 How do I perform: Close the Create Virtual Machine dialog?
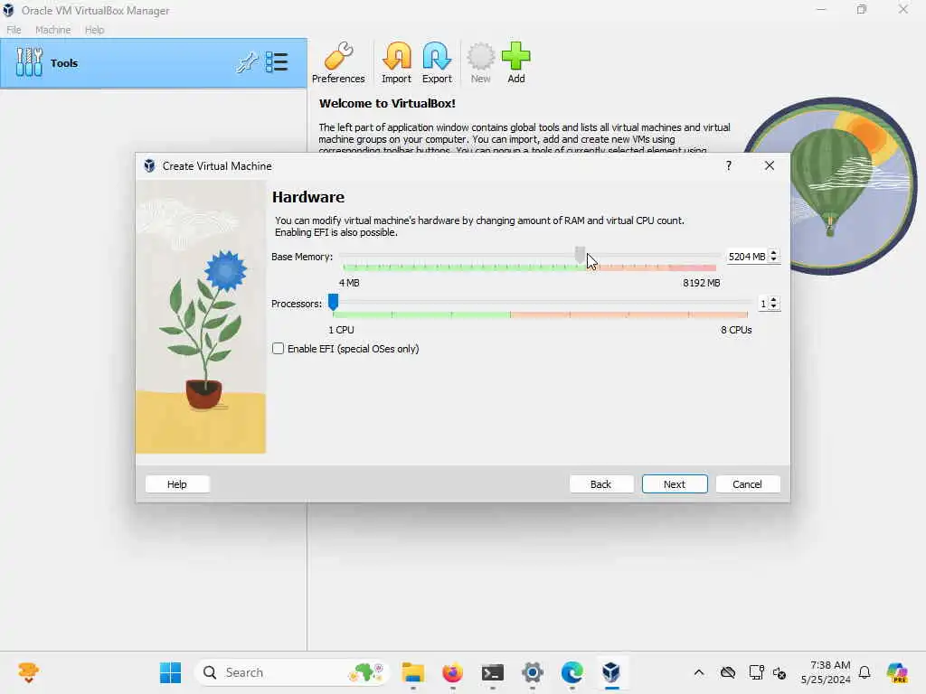coord(769,166)
